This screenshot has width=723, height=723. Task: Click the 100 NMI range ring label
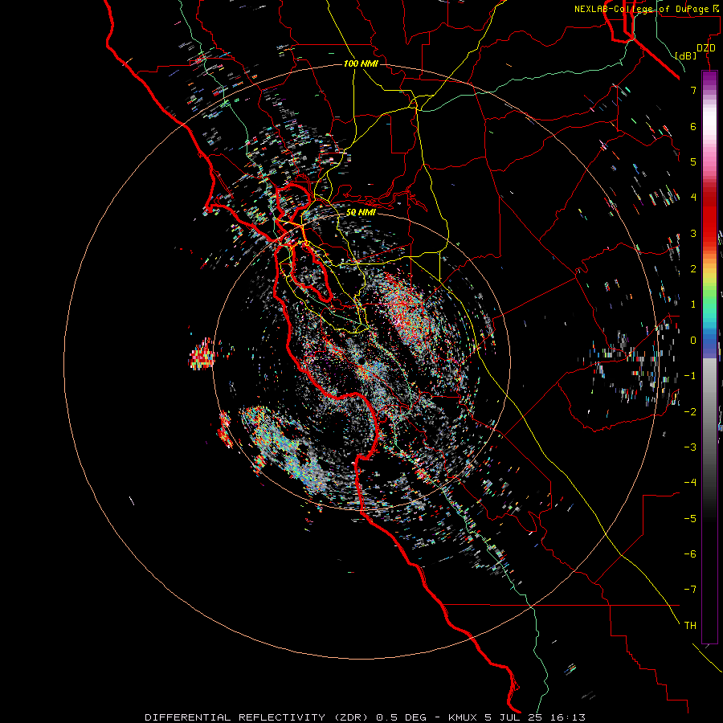361,63
